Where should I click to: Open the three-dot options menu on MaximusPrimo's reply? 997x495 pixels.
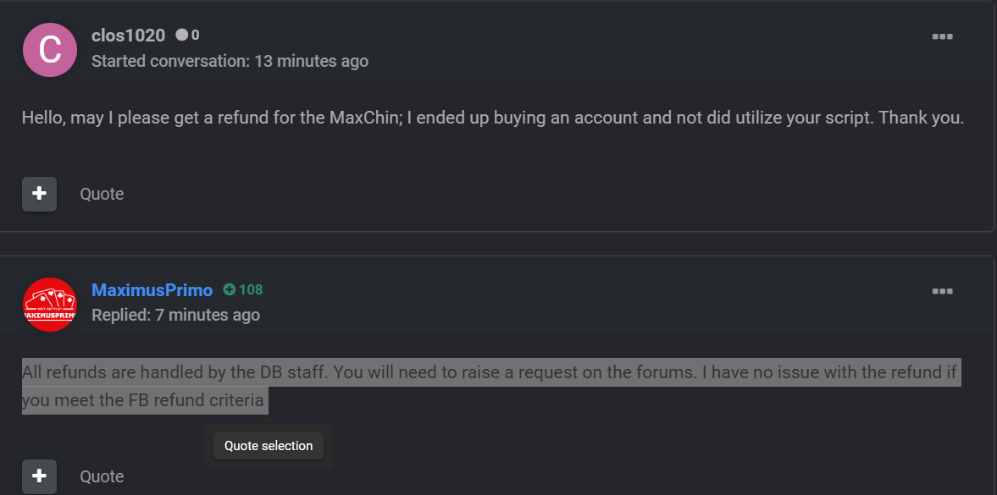coord(942,292)
